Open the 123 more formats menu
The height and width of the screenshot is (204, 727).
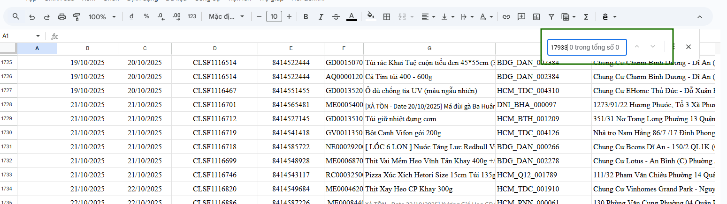(192, 17)
